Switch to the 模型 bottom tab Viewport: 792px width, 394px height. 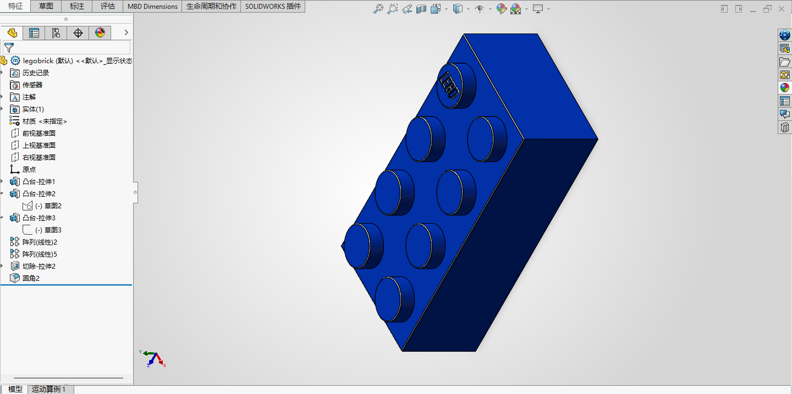(x=15, y=389)
